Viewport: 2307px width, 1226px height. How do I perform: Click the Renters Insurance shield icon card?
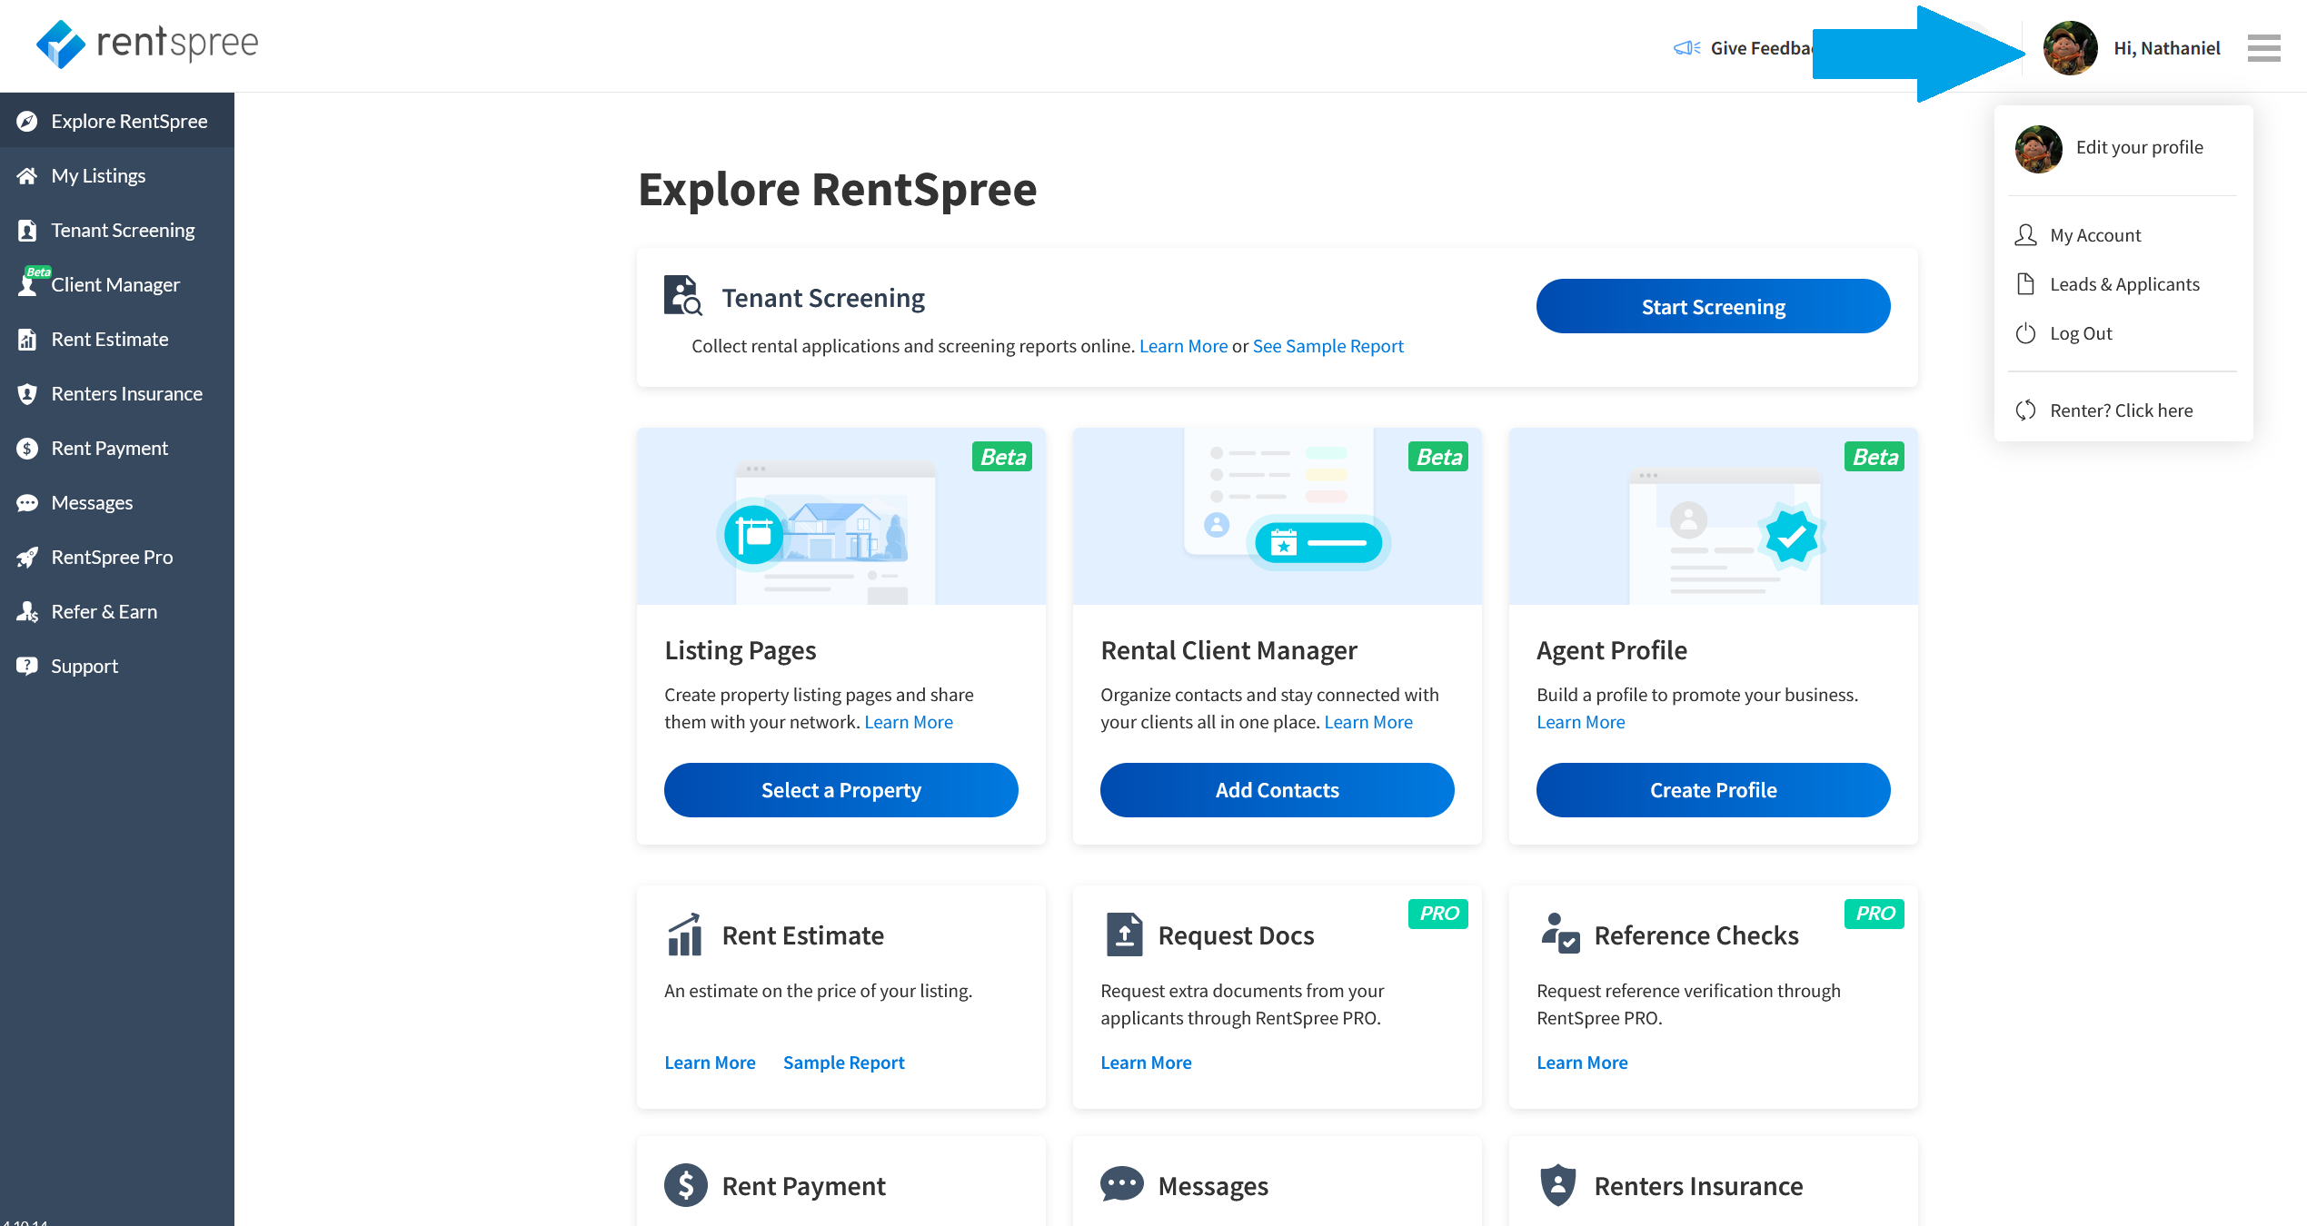click(1557, 1185)
